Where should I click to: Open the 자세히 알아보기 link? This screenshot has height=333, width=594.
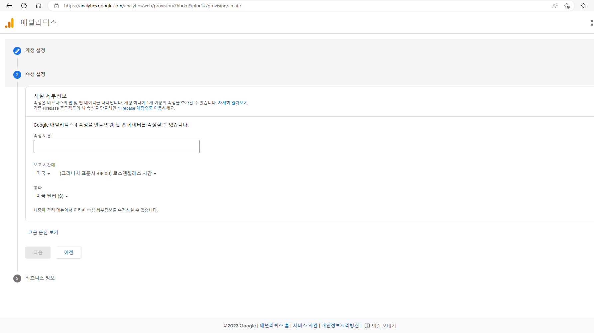coord(233,103)
